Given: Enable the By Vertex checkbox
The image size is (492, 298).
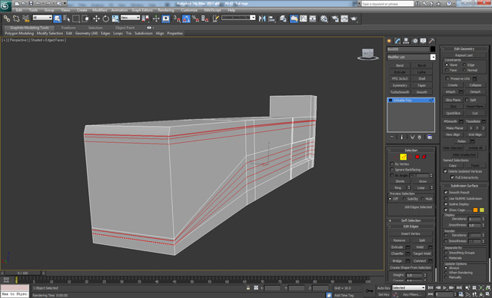Looking at the screenshot, I should point(391,164).
